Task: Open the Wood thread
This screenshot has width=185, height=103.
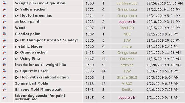Action: click(x=20, y=28)
